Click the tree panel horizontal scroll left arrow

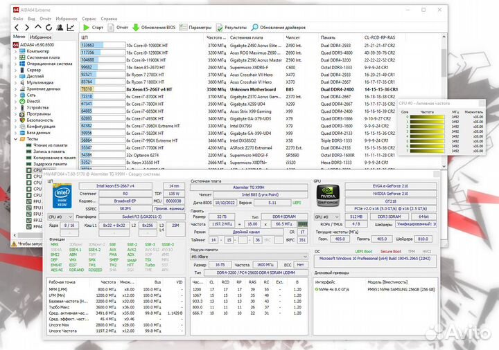(x=15, y=235)
